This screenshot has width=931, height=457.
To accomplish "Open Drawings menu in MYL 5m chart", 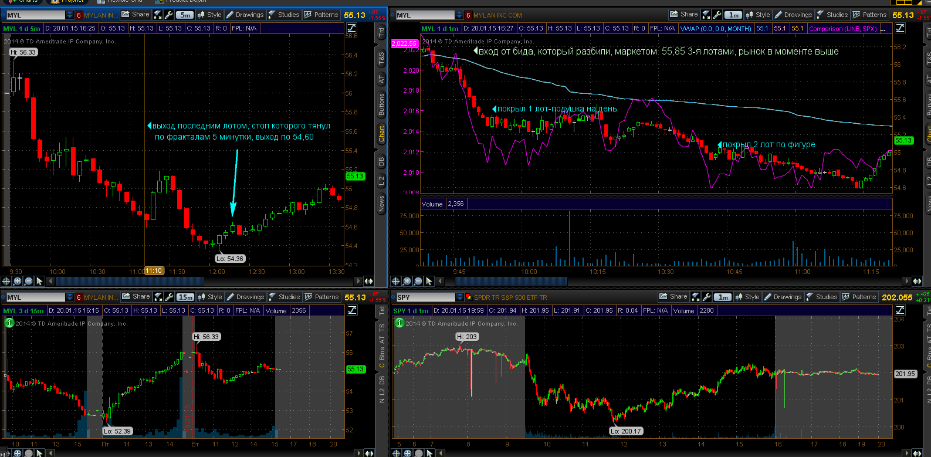I will (x=245, y=15).
